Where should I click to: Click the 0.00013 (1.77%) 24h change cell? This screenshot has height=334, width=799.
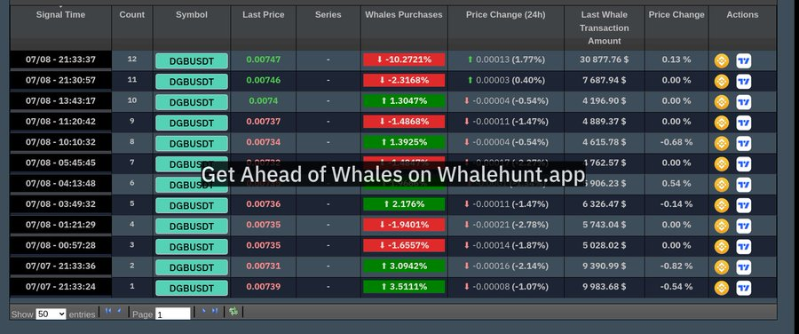coord(505,60)
